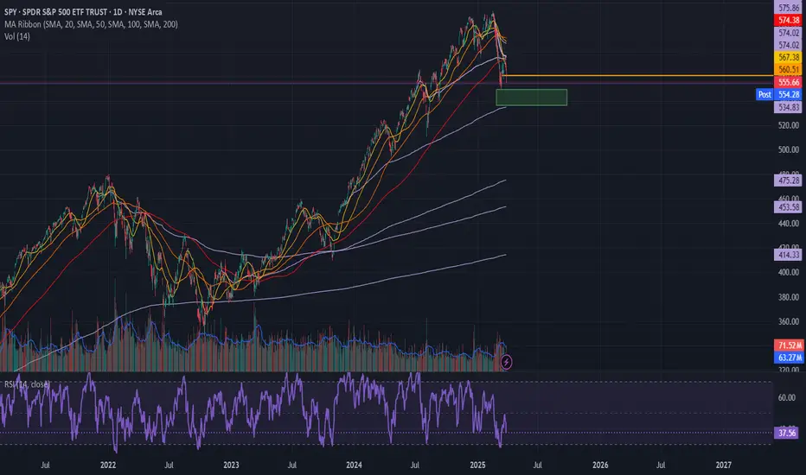Click the 453.58 moving average label

[789, 207]
